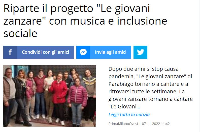
Task: Click "Condividi con gli amici" share button
Action: coord(39,52)
